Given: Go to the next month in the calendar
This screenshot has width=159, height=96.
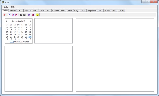Looking at the screenshot, I should point(31,21).
